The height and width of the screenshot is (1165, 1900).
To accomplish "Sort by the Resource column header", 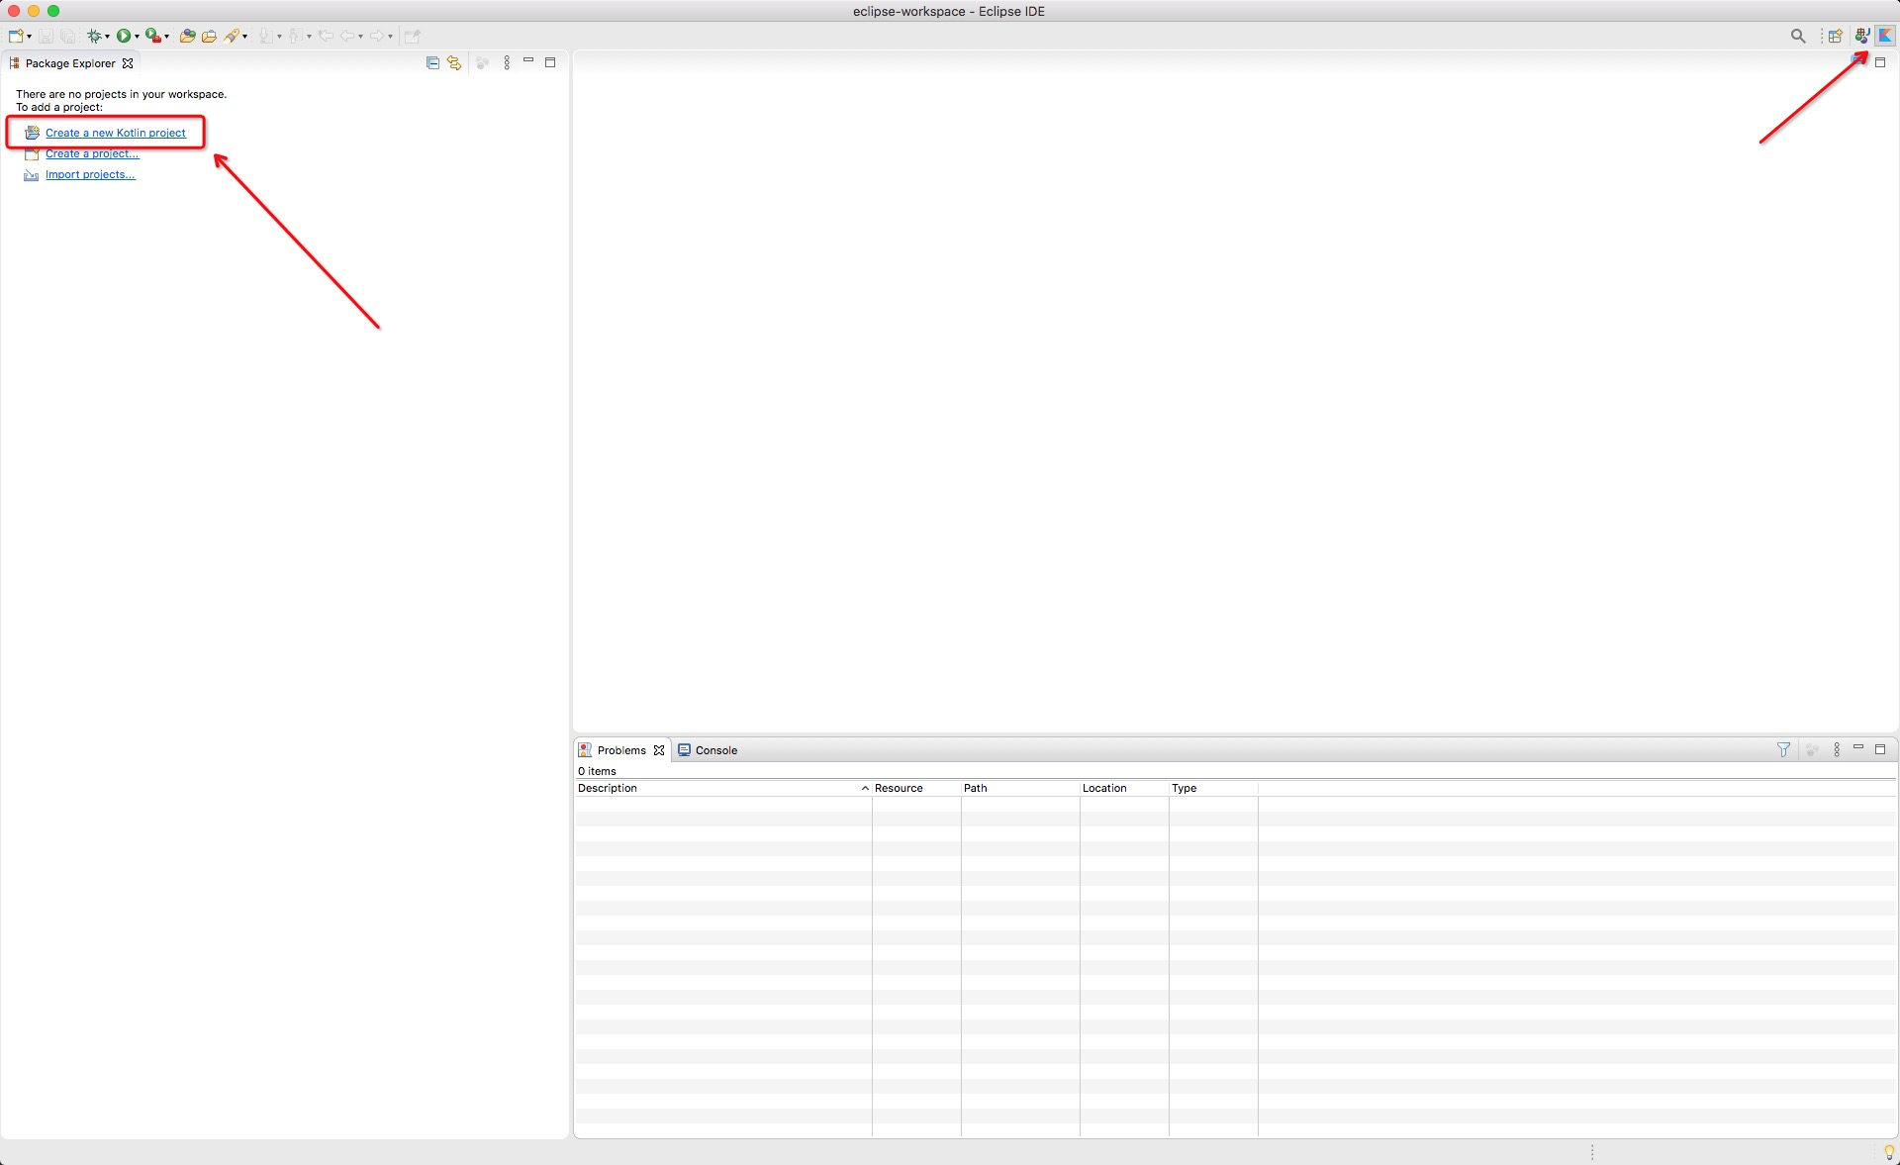I will pos(916,788).
